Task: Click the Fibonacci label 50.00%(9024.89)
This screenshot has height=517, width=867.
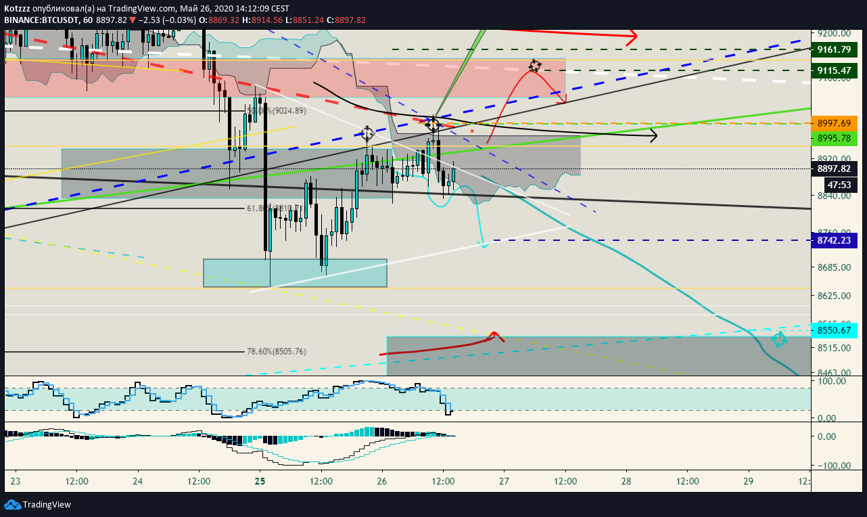Action: tap(277, 111)
